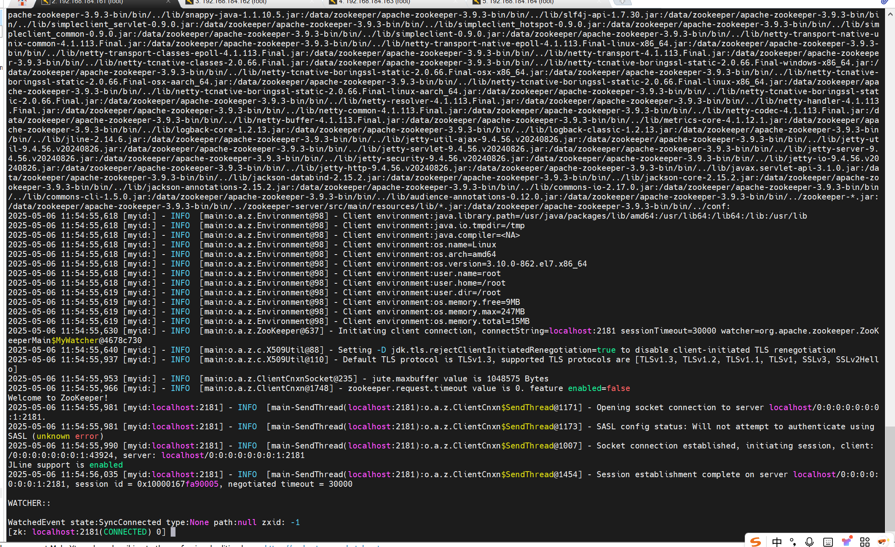Open the Sogou skin shirt icon
This screenshot has width=895, height=547.
coord(846,541)
